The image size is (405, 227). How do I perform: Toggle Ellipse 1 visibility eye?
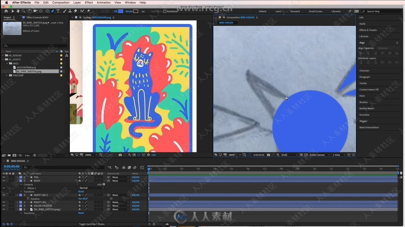point(4,188)
